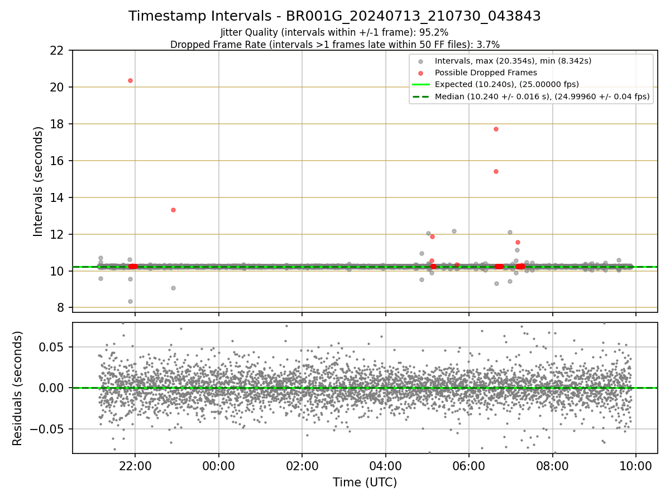Image resolution: width=670 pixels, height=502 pixels.
Task: Click the 20 y-axis tick label
Action: 58,88
